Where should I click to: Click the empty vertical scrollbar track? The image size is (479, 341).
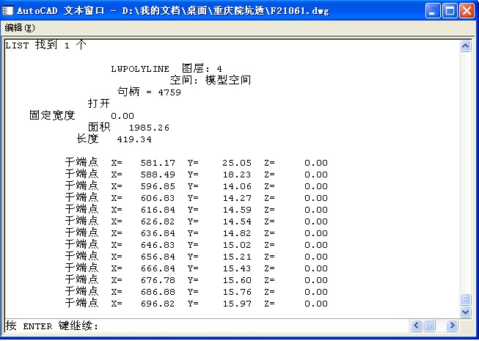pos(465,169)
